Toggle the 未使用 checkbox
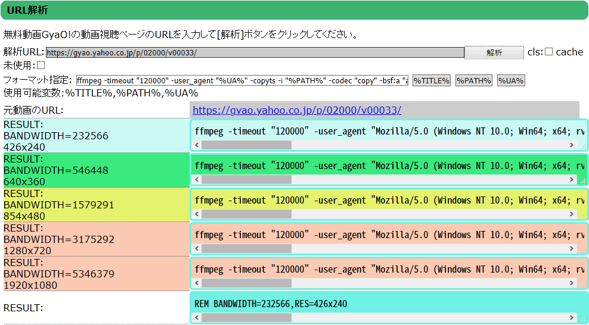The image size is (589, 325). coord(41,65)
